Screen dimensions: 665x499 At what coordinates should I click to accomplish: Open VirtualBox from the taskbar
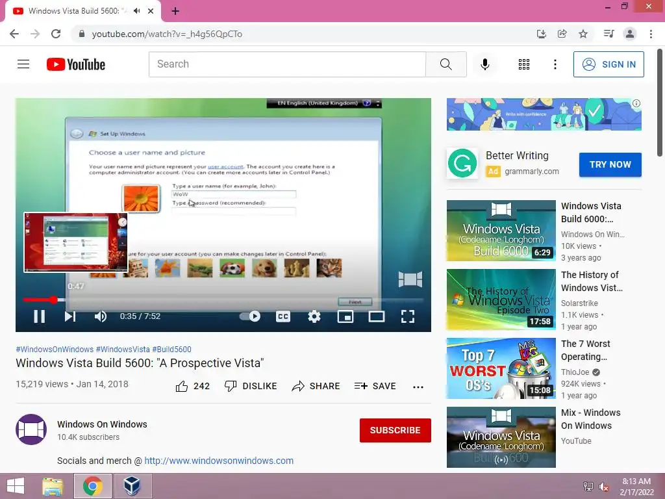(x=132, y=486)
